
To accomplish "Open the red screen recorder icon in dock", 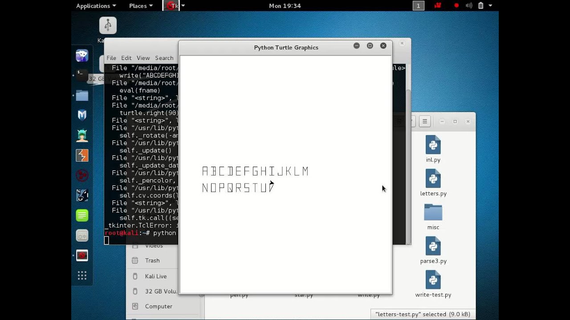I will click(x=82, y=256).
